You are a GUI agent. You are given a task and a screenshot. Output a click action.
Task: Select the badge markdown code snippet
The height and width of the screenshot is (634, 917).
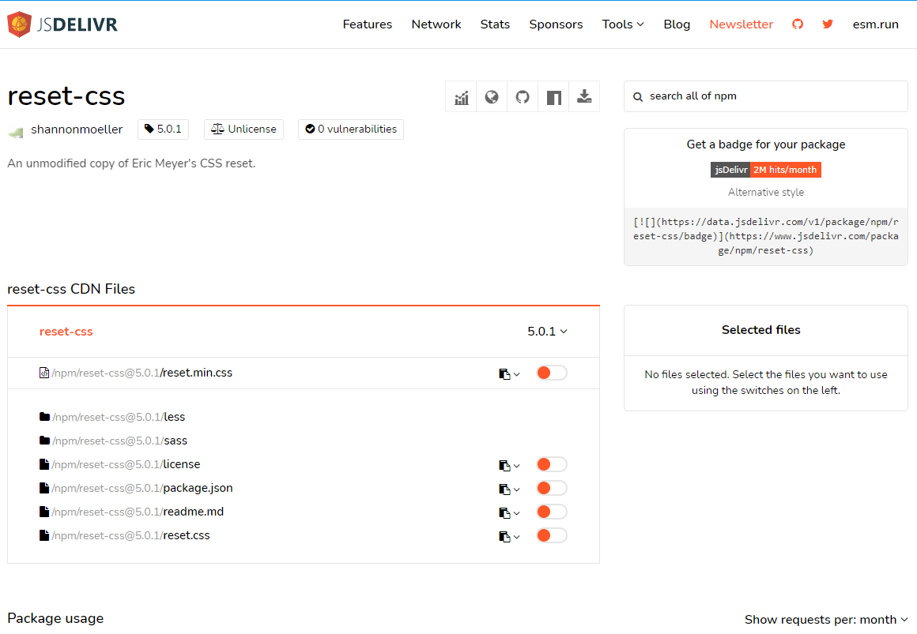point(766,236)
